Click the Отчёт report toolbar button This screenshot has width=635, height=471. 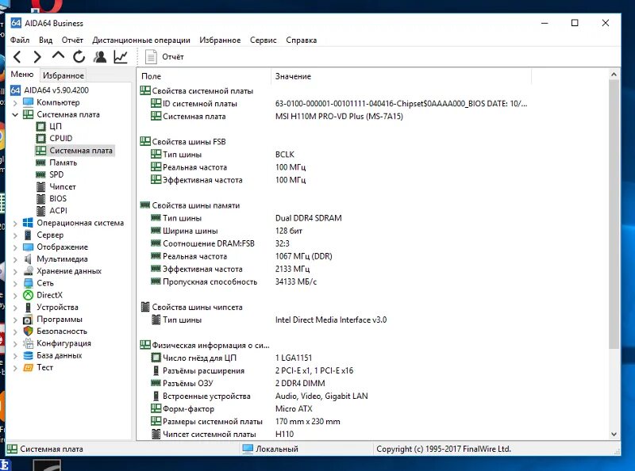(164, 56)
